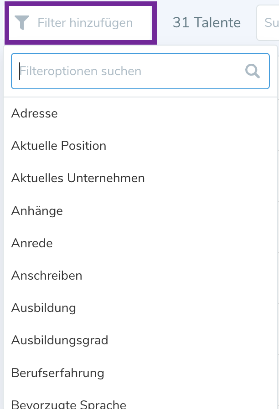Open the "Filter hinzufügen" dropdown

point(80,23)
